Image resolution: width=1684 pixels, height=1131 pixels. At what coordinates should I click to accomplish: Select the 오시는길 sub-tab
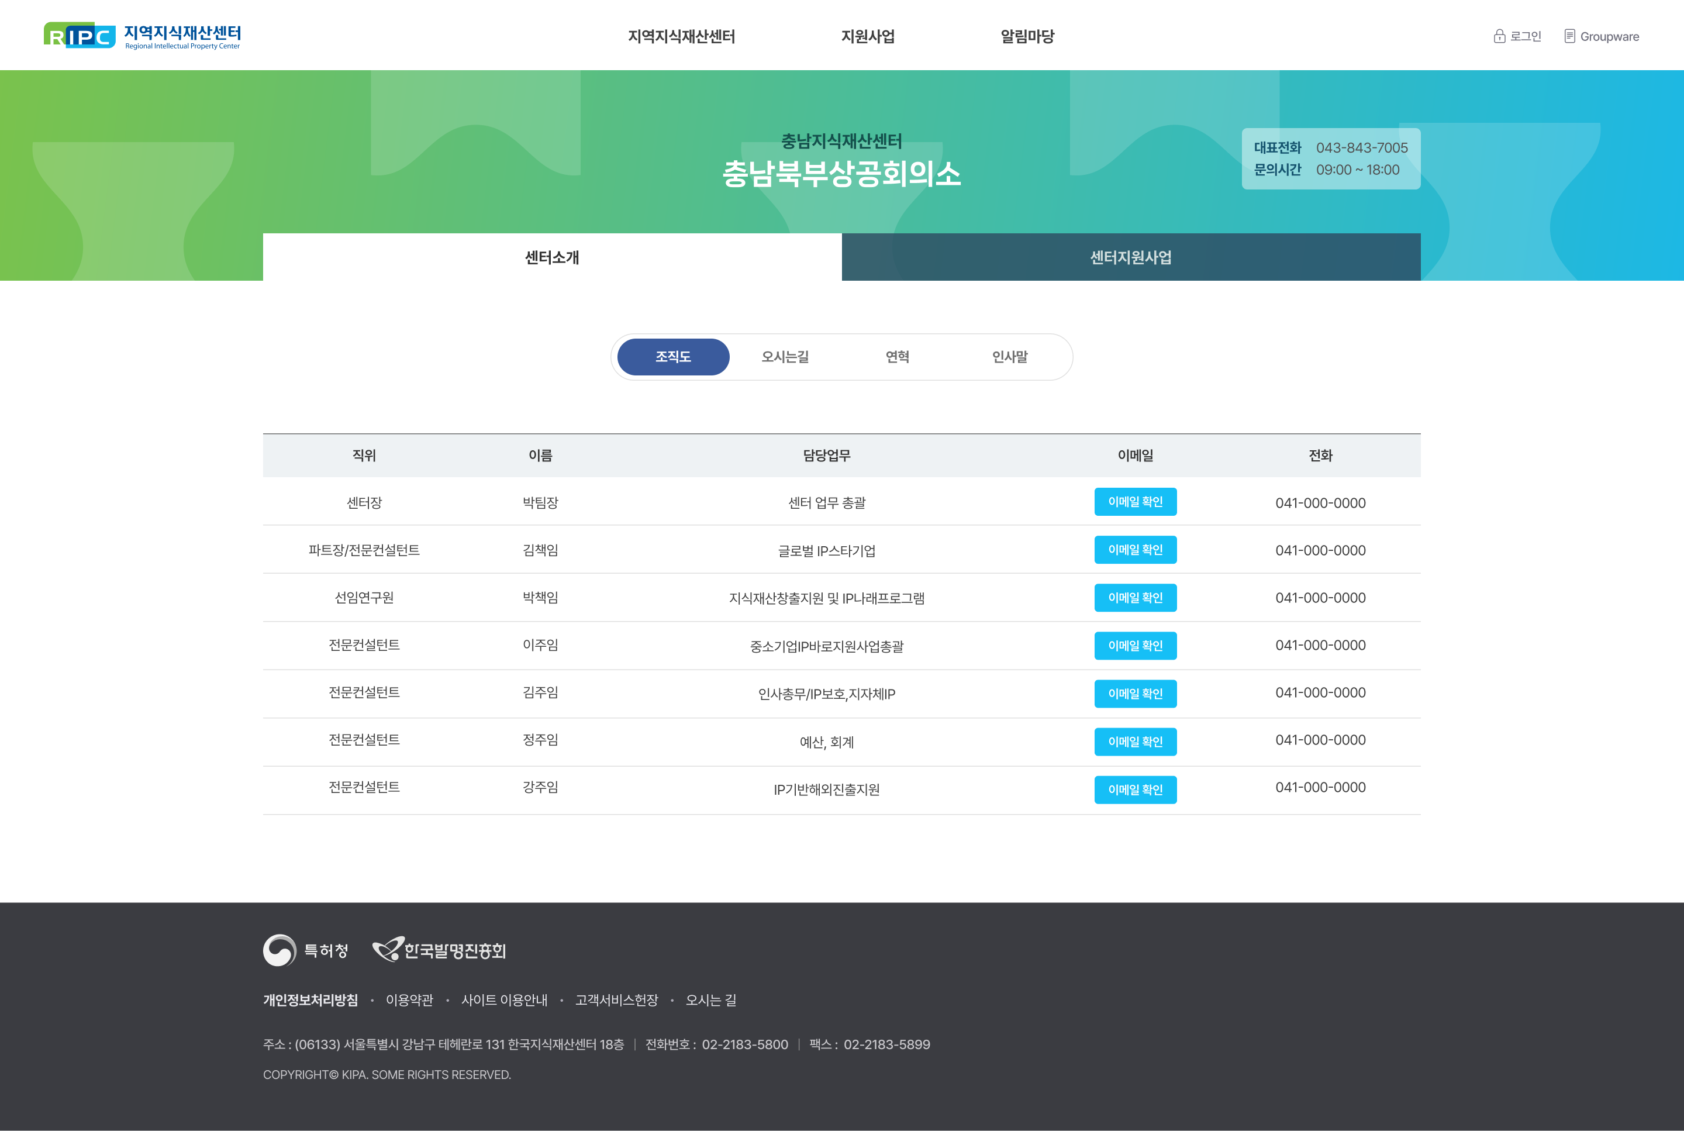pos(785,357)
